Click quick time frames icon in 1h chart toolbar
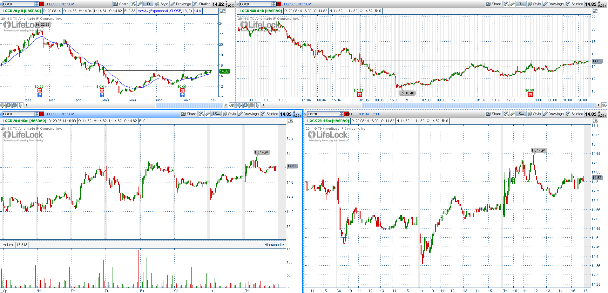 506,4
